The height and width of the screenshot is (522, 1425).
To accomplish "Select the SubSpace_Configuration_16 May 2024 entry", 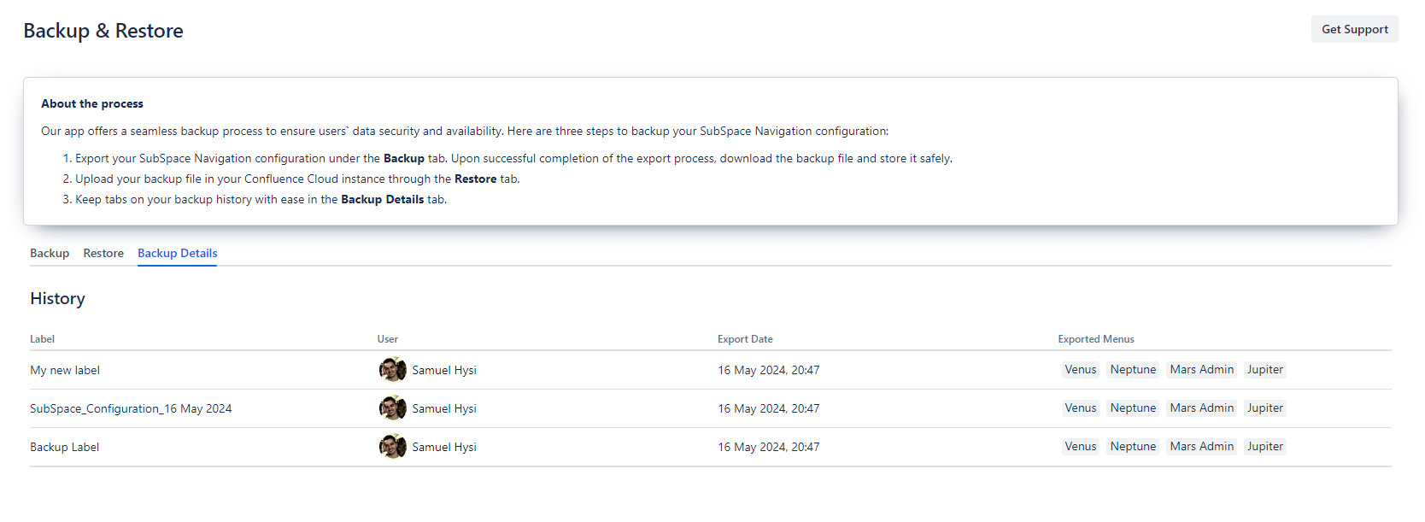I will (x=131, y=408).
